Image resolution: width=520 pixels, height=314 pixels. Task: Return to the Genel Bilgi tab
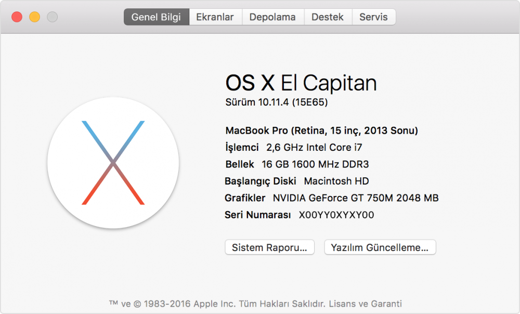point(156,17)
